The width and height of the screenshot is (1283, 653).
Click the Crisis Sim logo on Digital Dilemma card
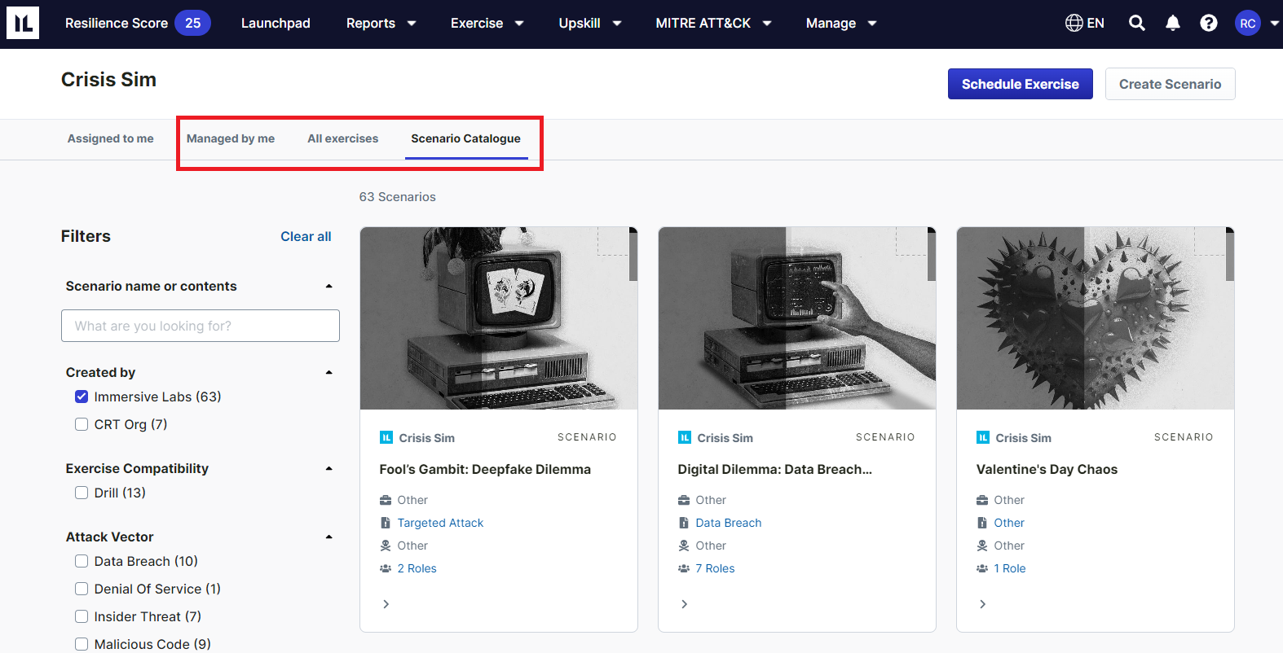685,437
